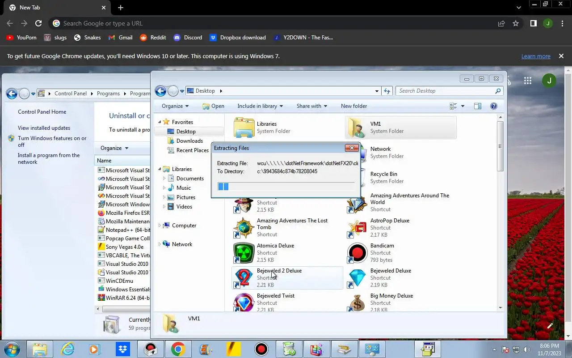This screenshot has width=572, height=358.
Task: Open Windows Explorer from the taskbar
Action: pyautogui.click(x=40, y=349)
